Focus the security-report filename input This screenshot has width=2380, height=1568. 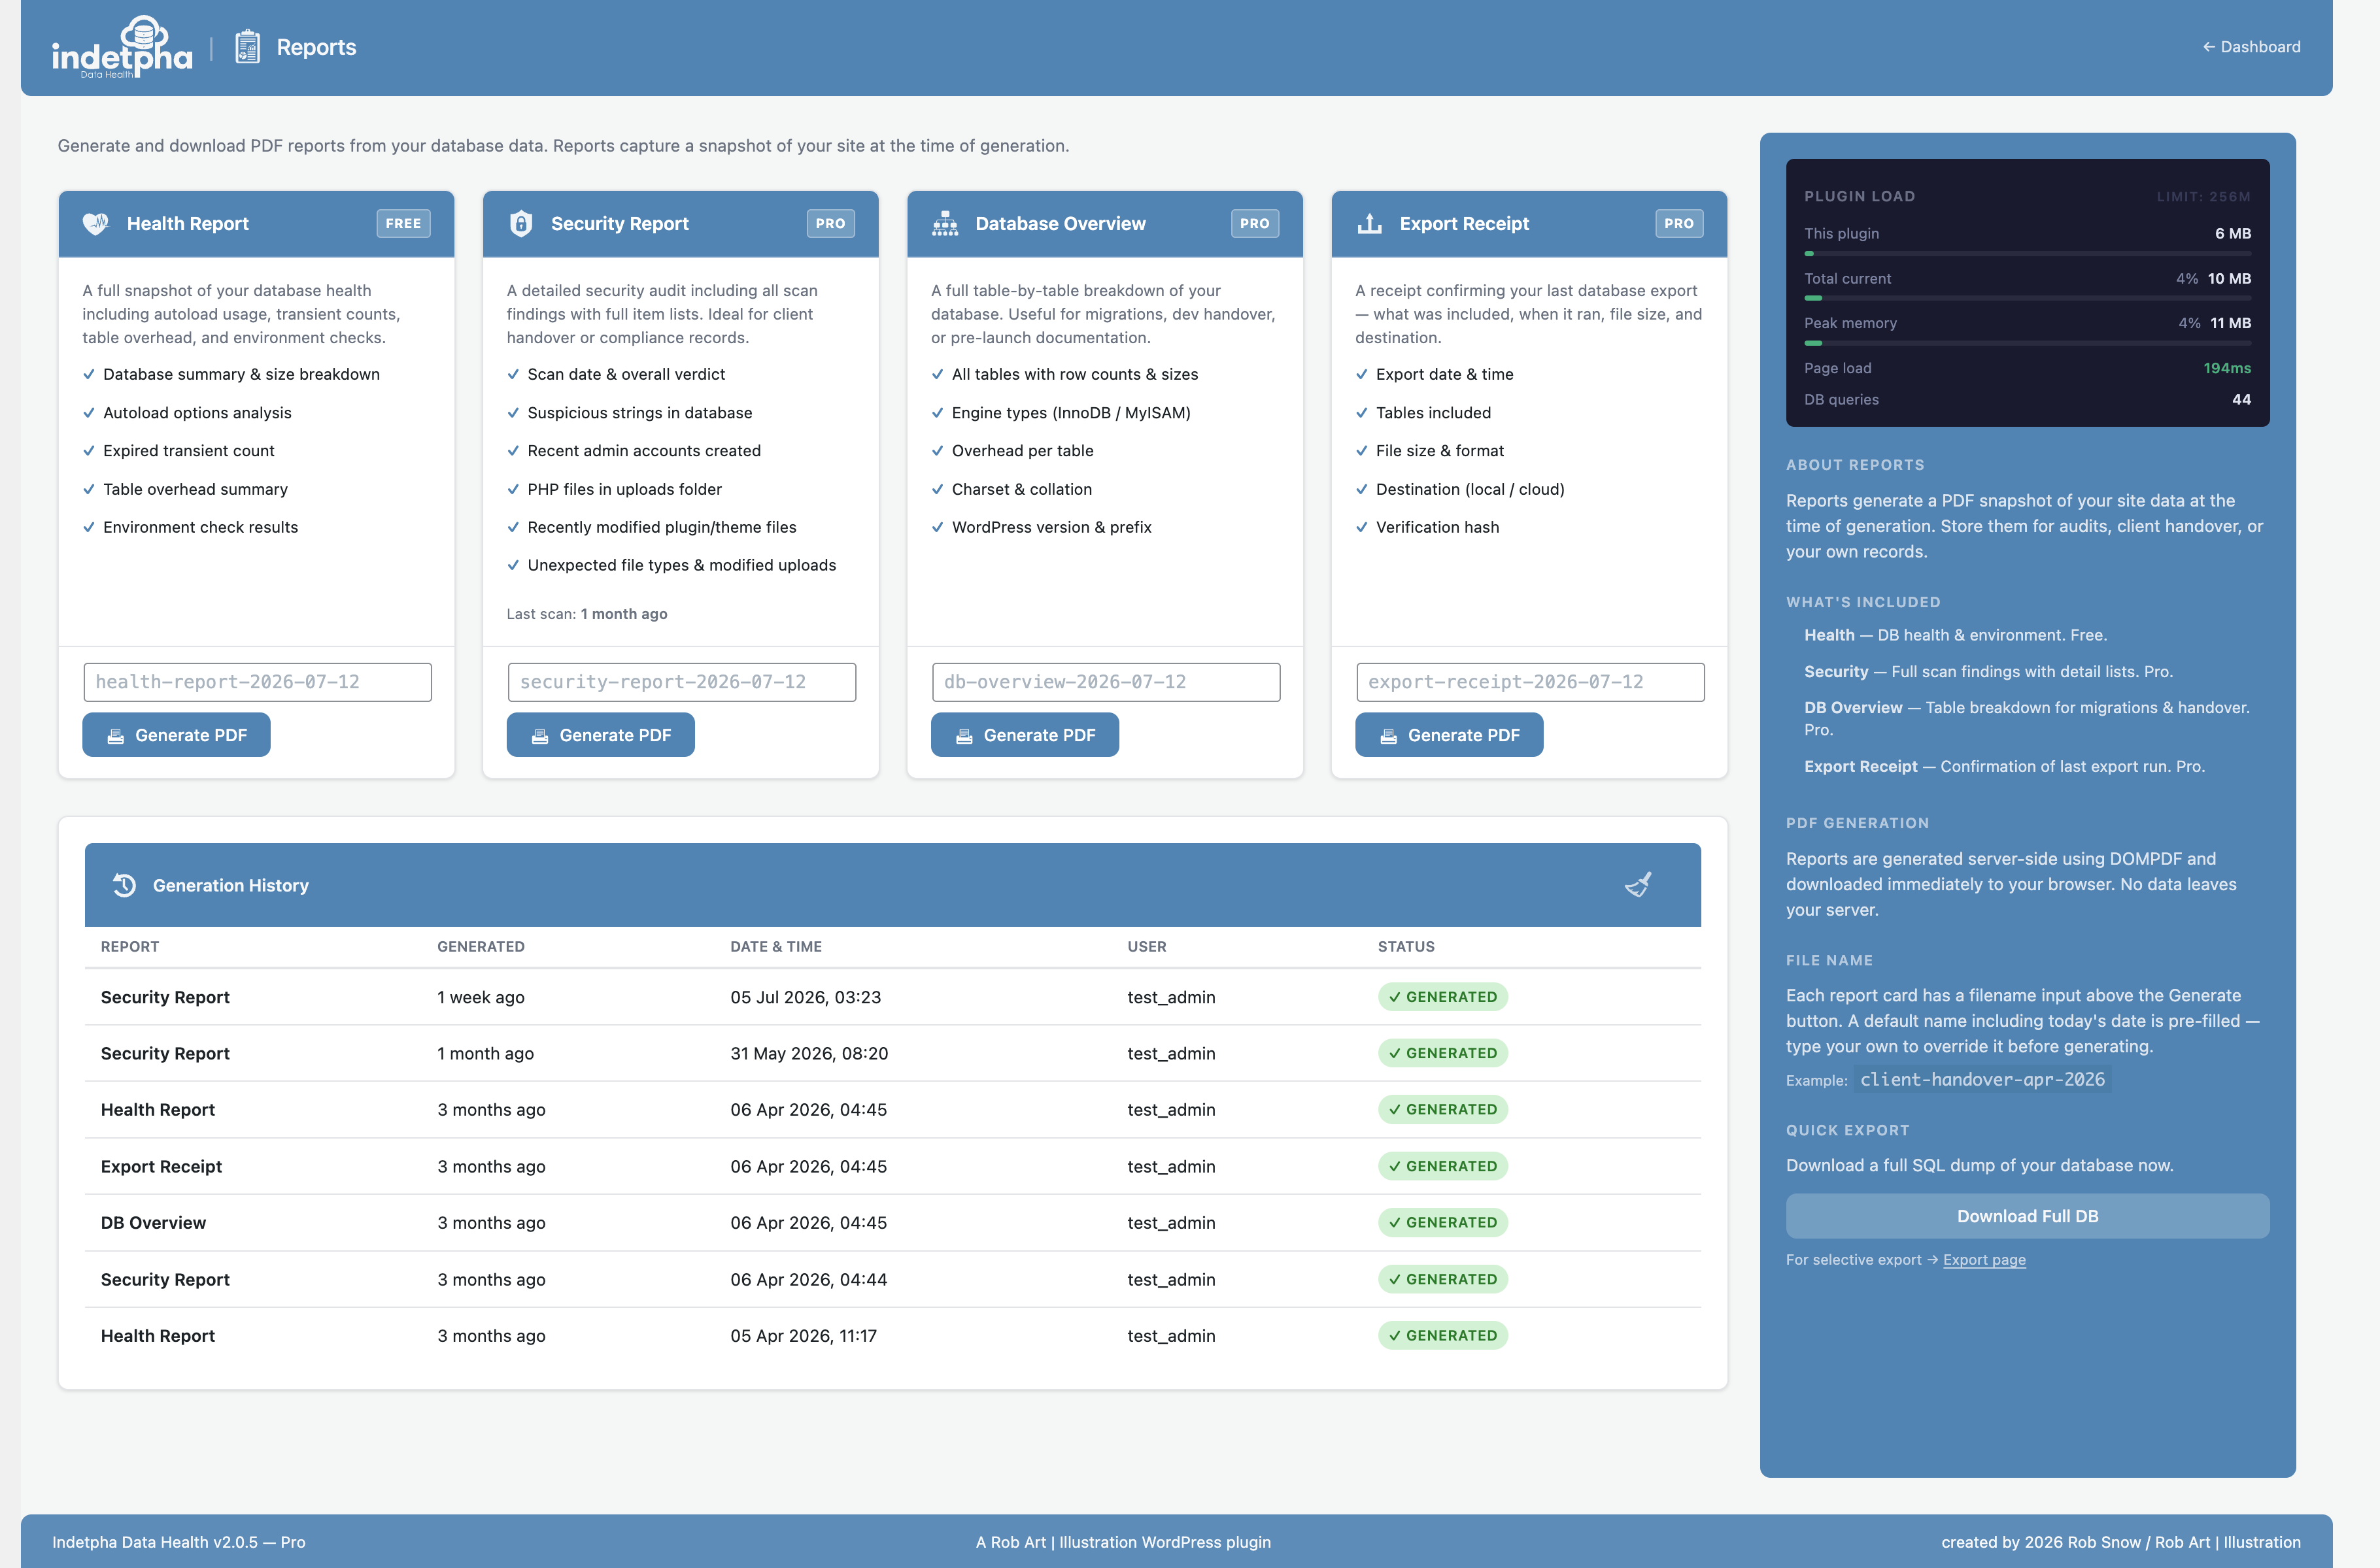[x=682, y=682]
